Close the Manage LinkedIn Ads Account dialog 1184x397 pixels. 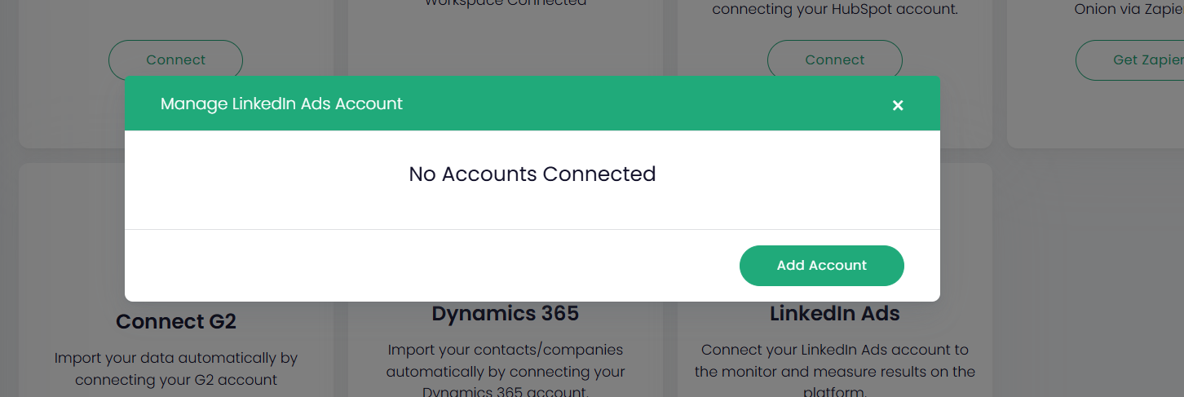click(898, 105)
